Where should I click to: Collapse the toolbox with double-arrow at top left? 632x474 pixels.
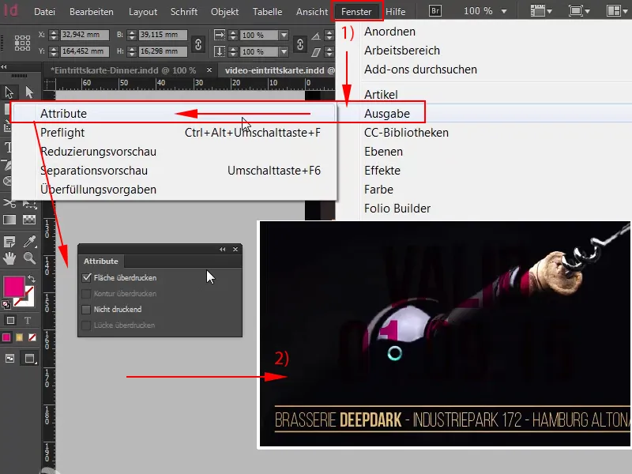(x=4, y=67)
